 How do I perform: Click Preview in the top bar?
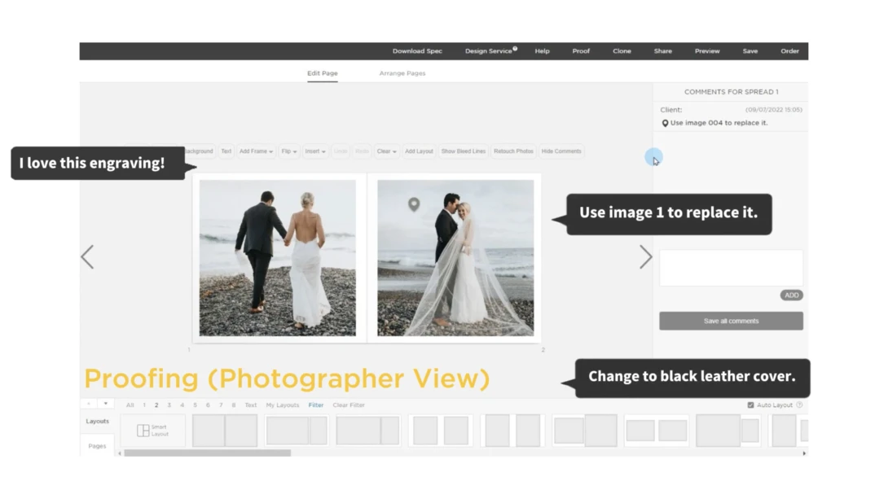[707, 51]
